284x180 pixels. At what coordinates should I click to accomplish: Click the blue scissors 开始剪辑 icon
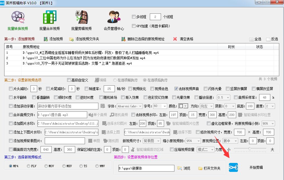[x=233, y=167]
